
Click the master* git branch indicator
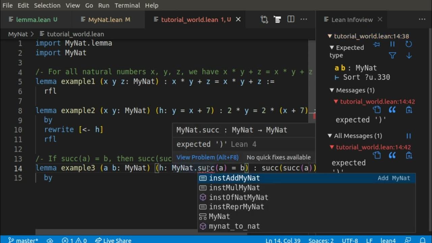tap(23, 240)
